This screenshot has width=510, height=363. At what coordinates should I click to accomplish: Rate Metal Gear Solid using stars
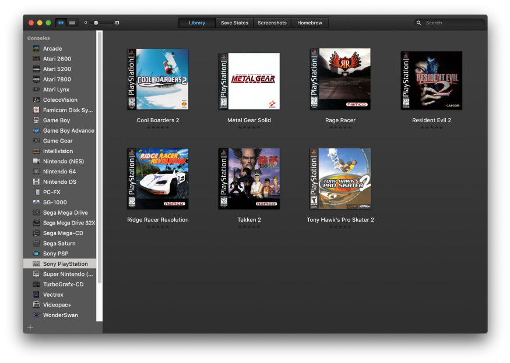(x=249, y=127)
